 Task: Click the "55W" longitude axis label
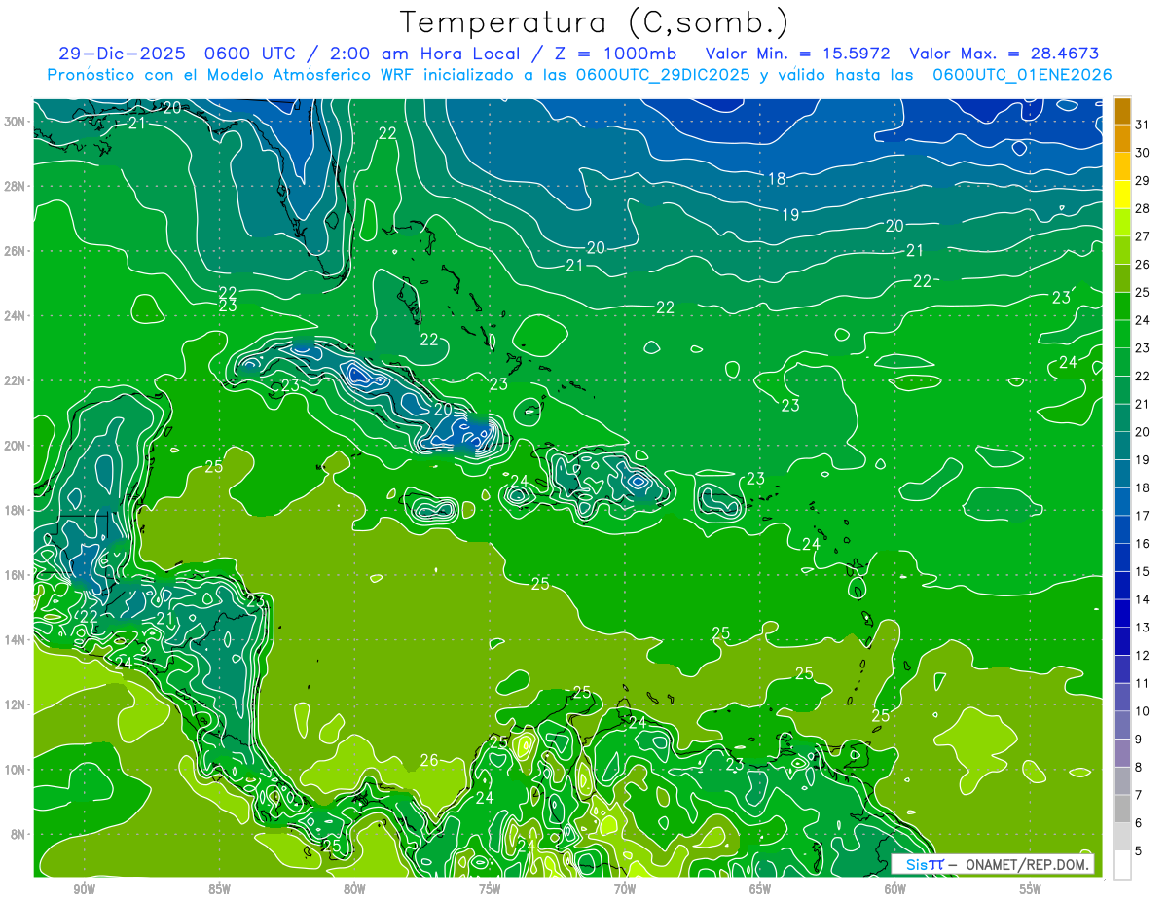point(1030,889)
